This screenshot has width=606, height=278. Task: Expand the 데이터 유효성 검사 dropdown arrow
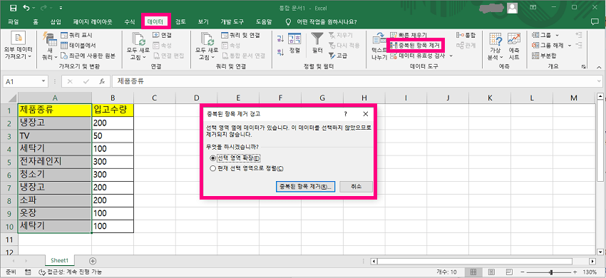[x=451, y=56]
